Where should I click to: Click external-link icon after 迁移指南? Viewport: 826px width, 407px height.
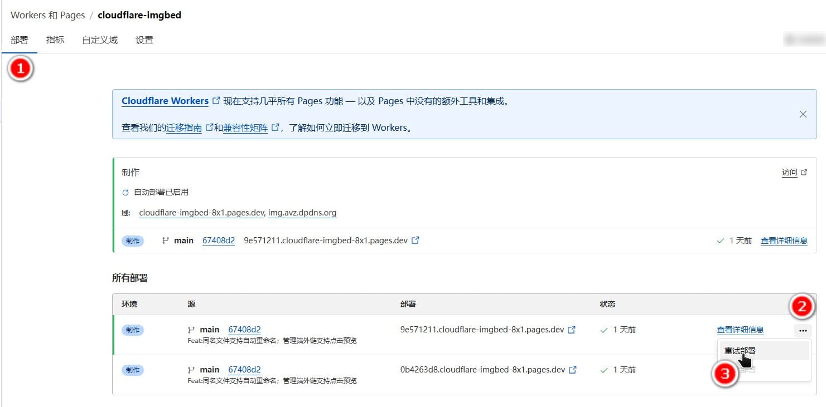[x=209, y=128]
